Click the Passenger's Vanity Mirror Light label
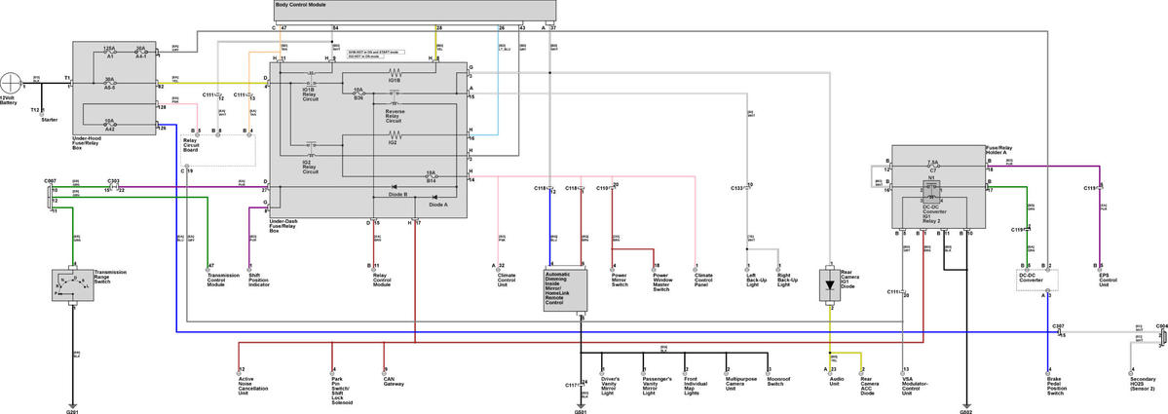The image size is (1168, 414). click(659, 384)
